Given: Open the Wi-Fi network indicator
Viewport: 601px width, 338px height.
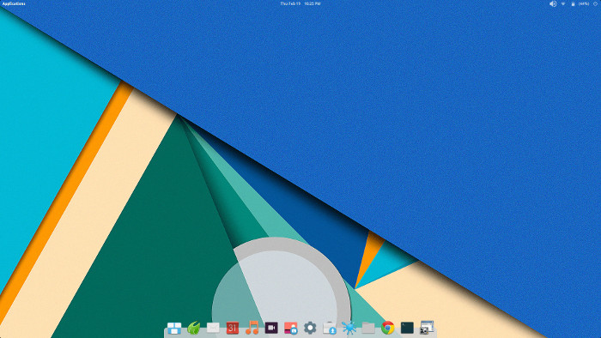Looking at the screenshot, I should pos(563,3).
